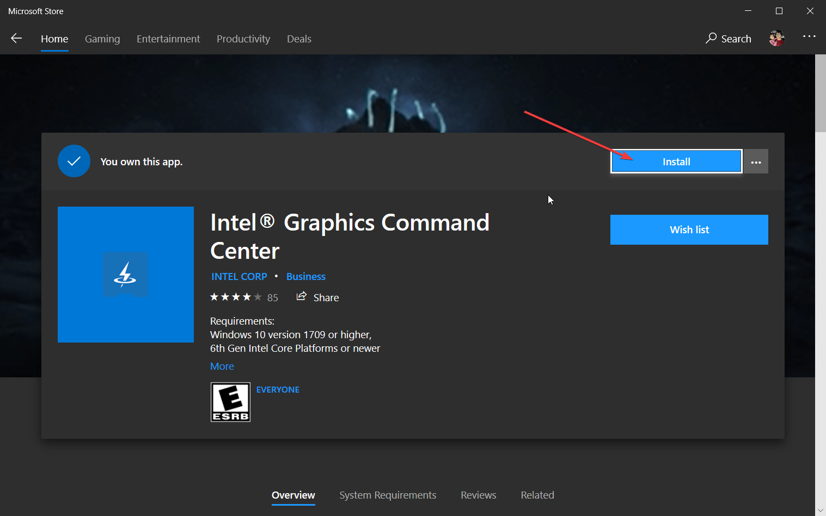Expand the More requirements link
Image resolution: width=826 pixels, height=516 pixels.
[222, 366]
